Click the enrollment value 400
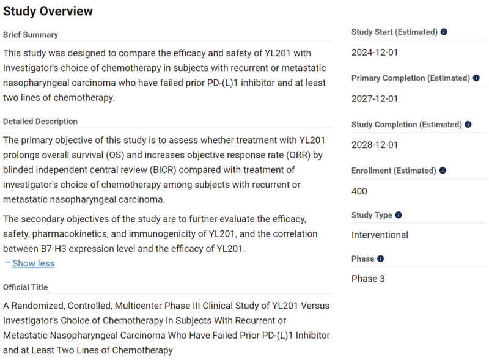 tap(359, 191)
